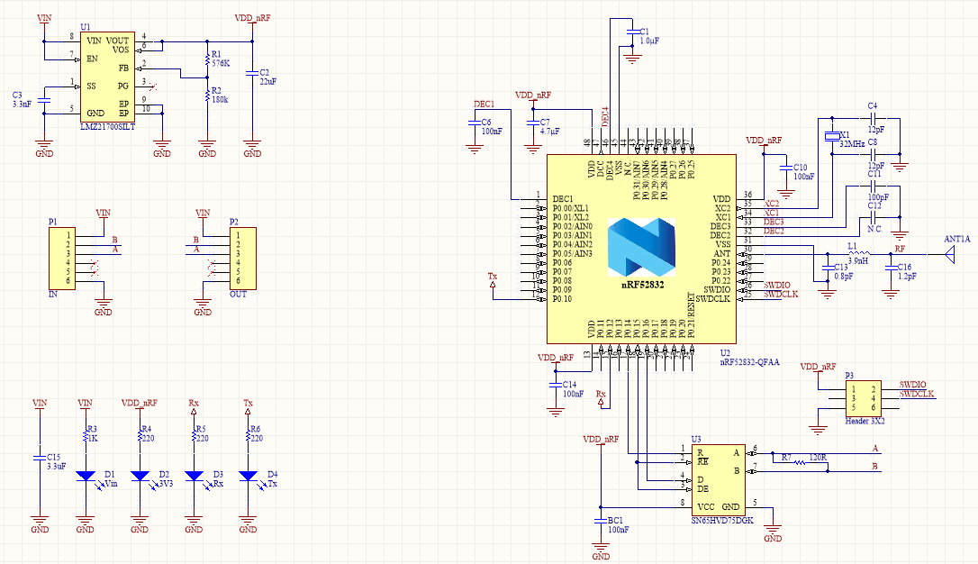Click the BC1 100nF bypass capacitor
The width and height of the screenshot is (978, 564).
[x=600, y=520]
